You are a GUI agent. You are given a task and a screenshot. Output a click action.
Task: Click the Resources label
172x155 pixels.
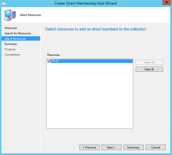[x=54, y=55]
